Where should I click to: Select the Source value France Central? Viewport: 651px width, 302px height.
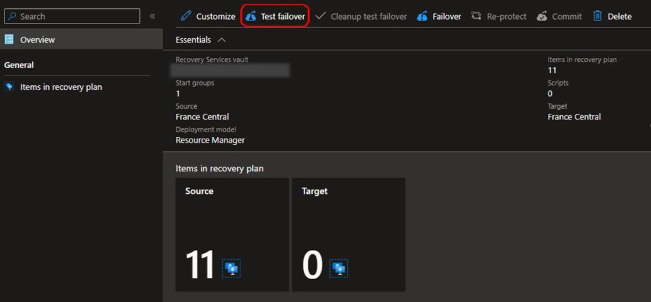pos(202,117)
